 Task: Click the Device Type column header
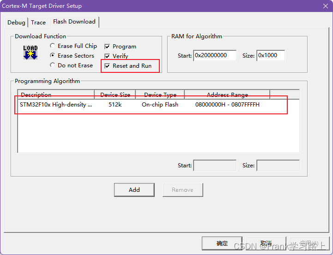tap(160, 95)
